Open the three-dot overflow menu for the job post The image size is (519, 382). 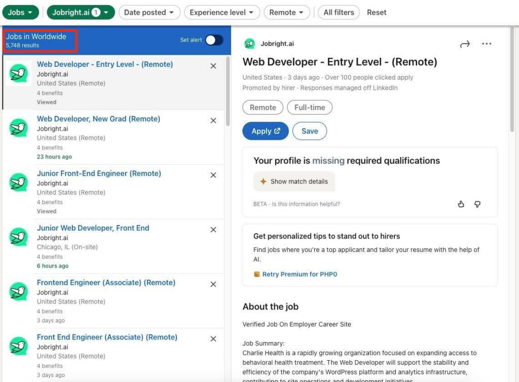[487, 44]
